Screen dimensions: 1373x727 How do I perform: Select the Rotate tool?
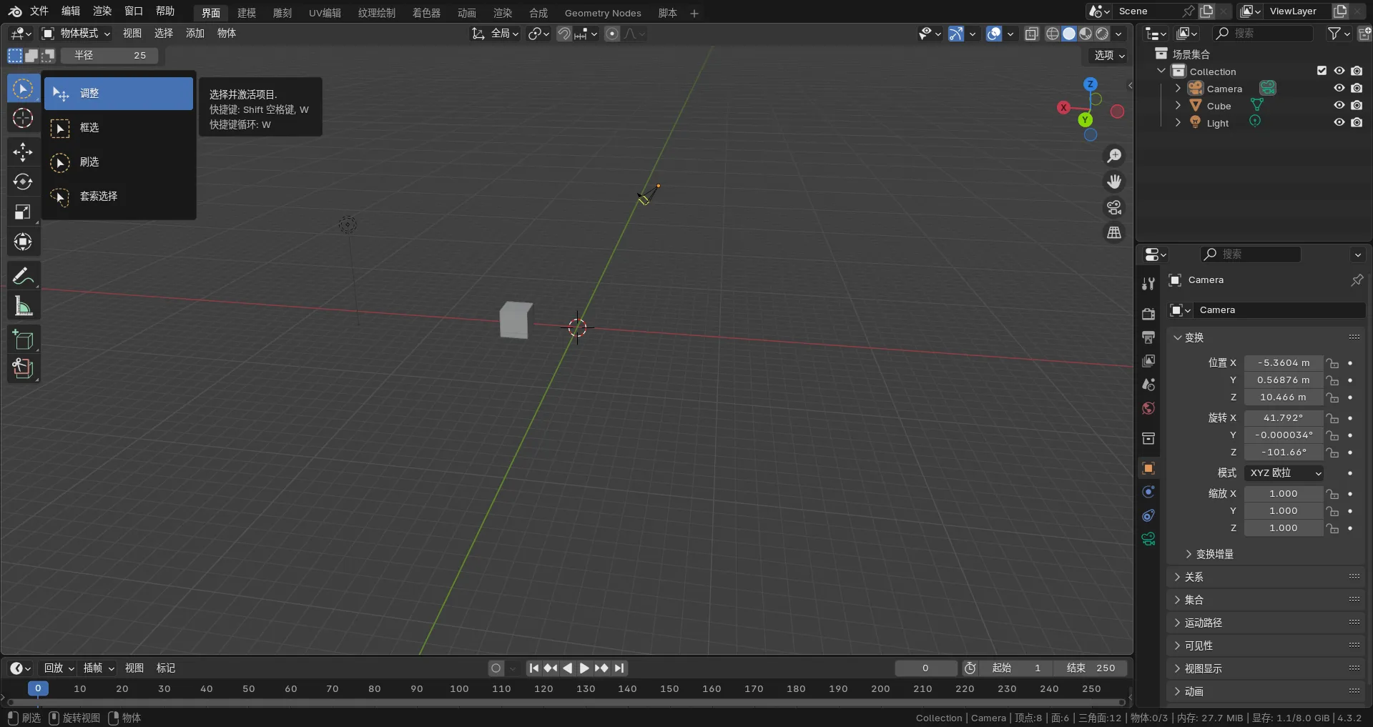pyautogui.click(x=23, y=182)
